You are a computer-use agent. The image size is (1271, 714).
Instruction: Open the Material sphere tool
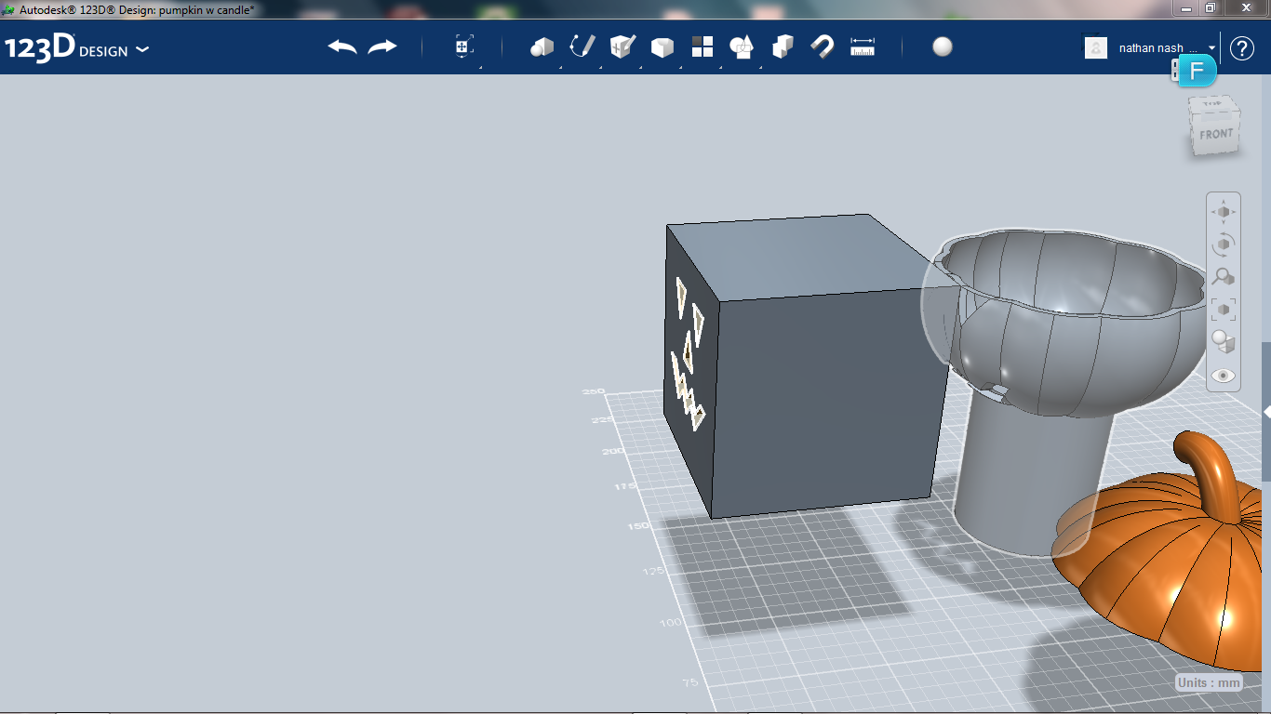point(943,47)
